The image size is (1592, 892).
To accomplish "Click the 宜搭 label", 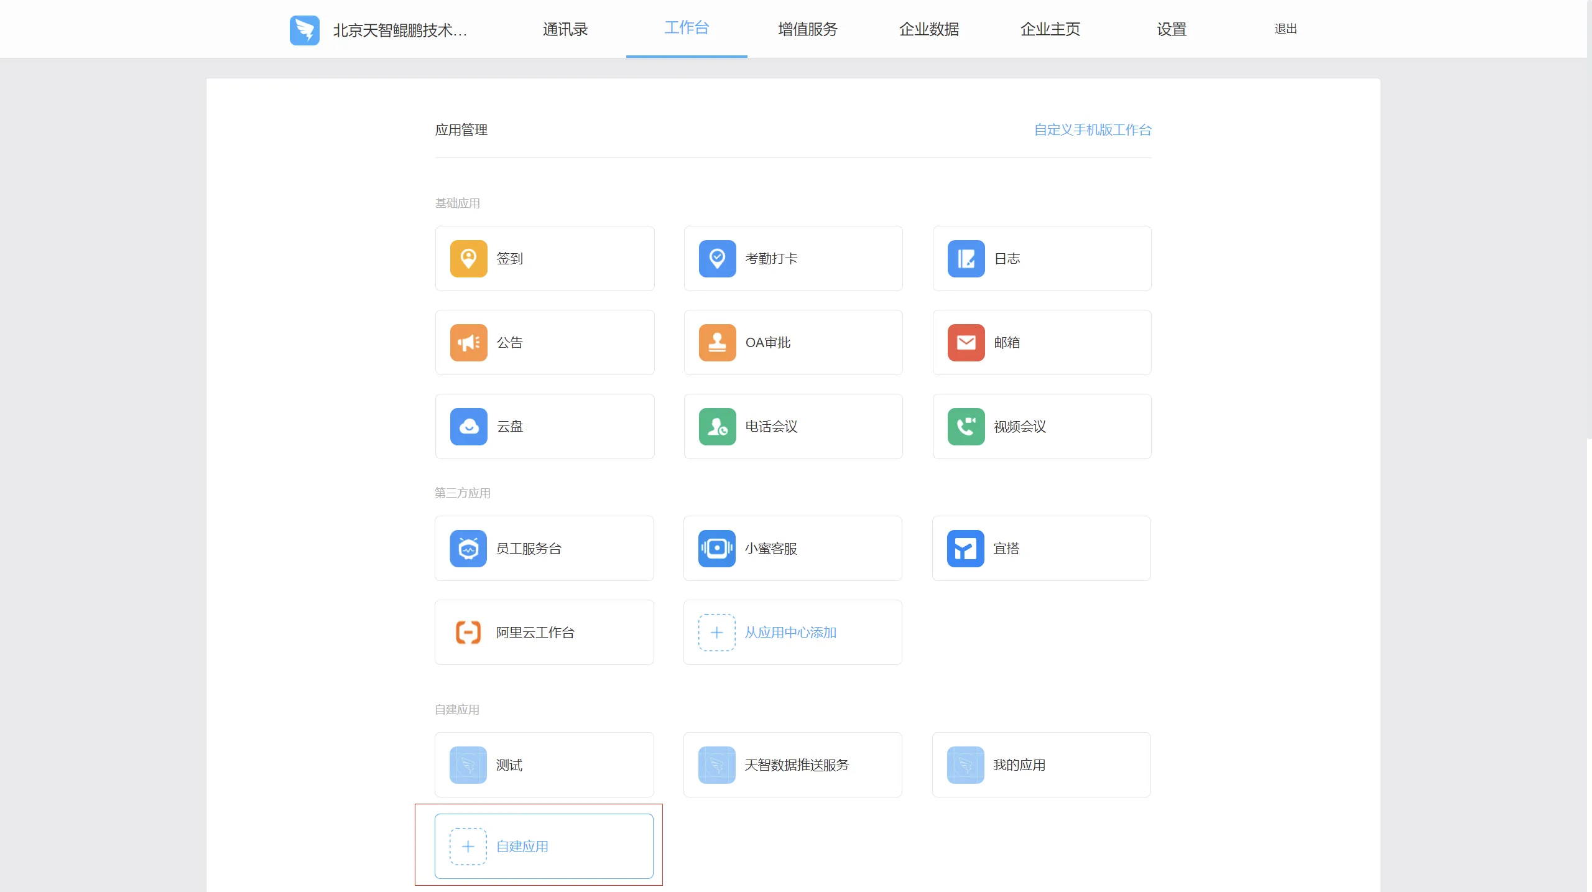I will click(x=1006, y=548).
